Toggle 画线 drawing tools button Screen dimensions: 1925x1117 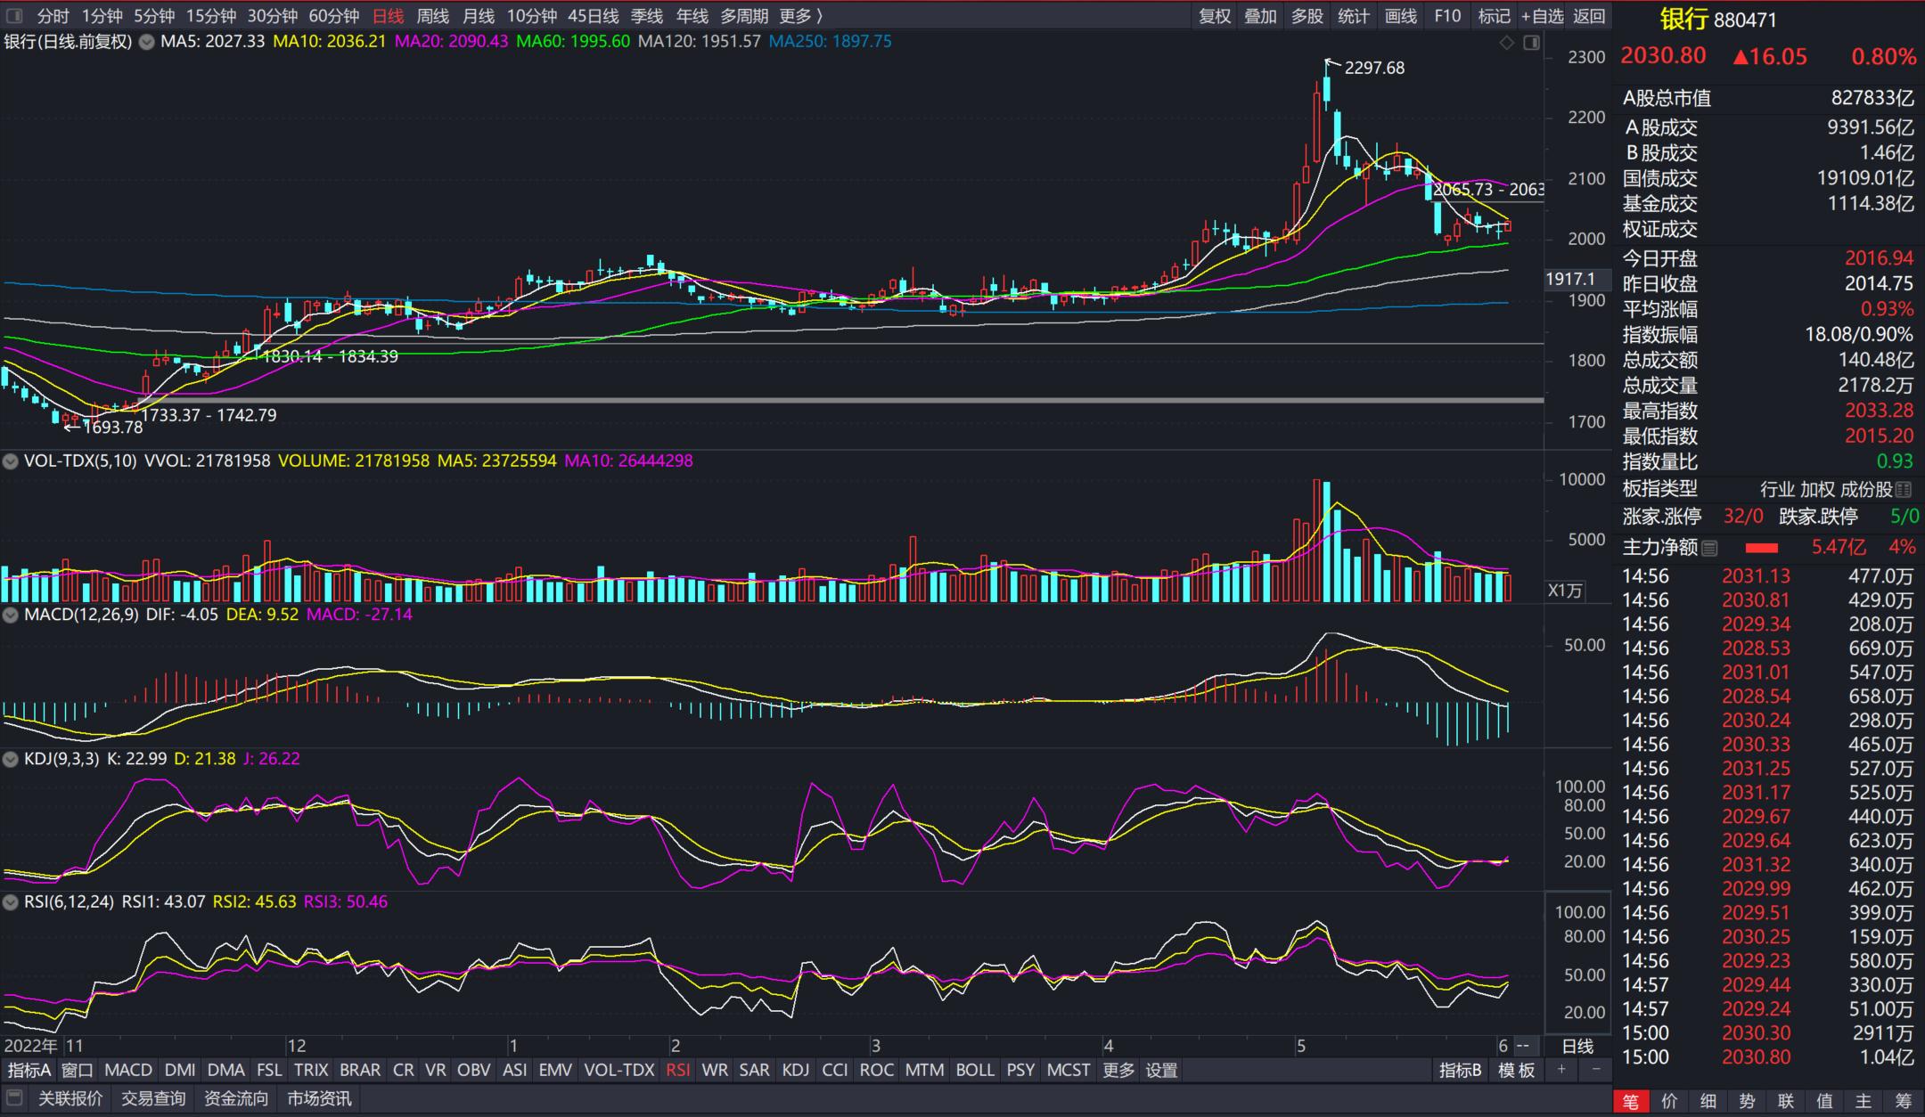pos(1401,16)
